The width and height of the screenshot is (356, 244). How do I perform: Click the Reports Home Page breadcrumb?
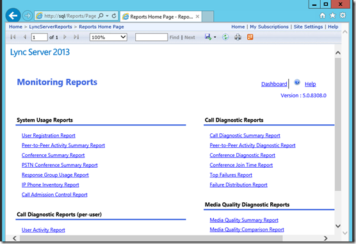tap(101, 27)
